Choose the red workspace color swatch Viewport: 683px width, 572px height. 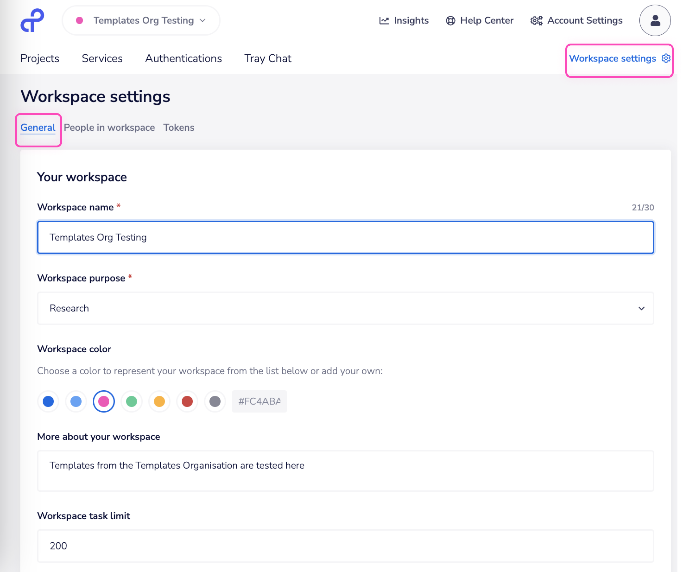tap(187, 401)
